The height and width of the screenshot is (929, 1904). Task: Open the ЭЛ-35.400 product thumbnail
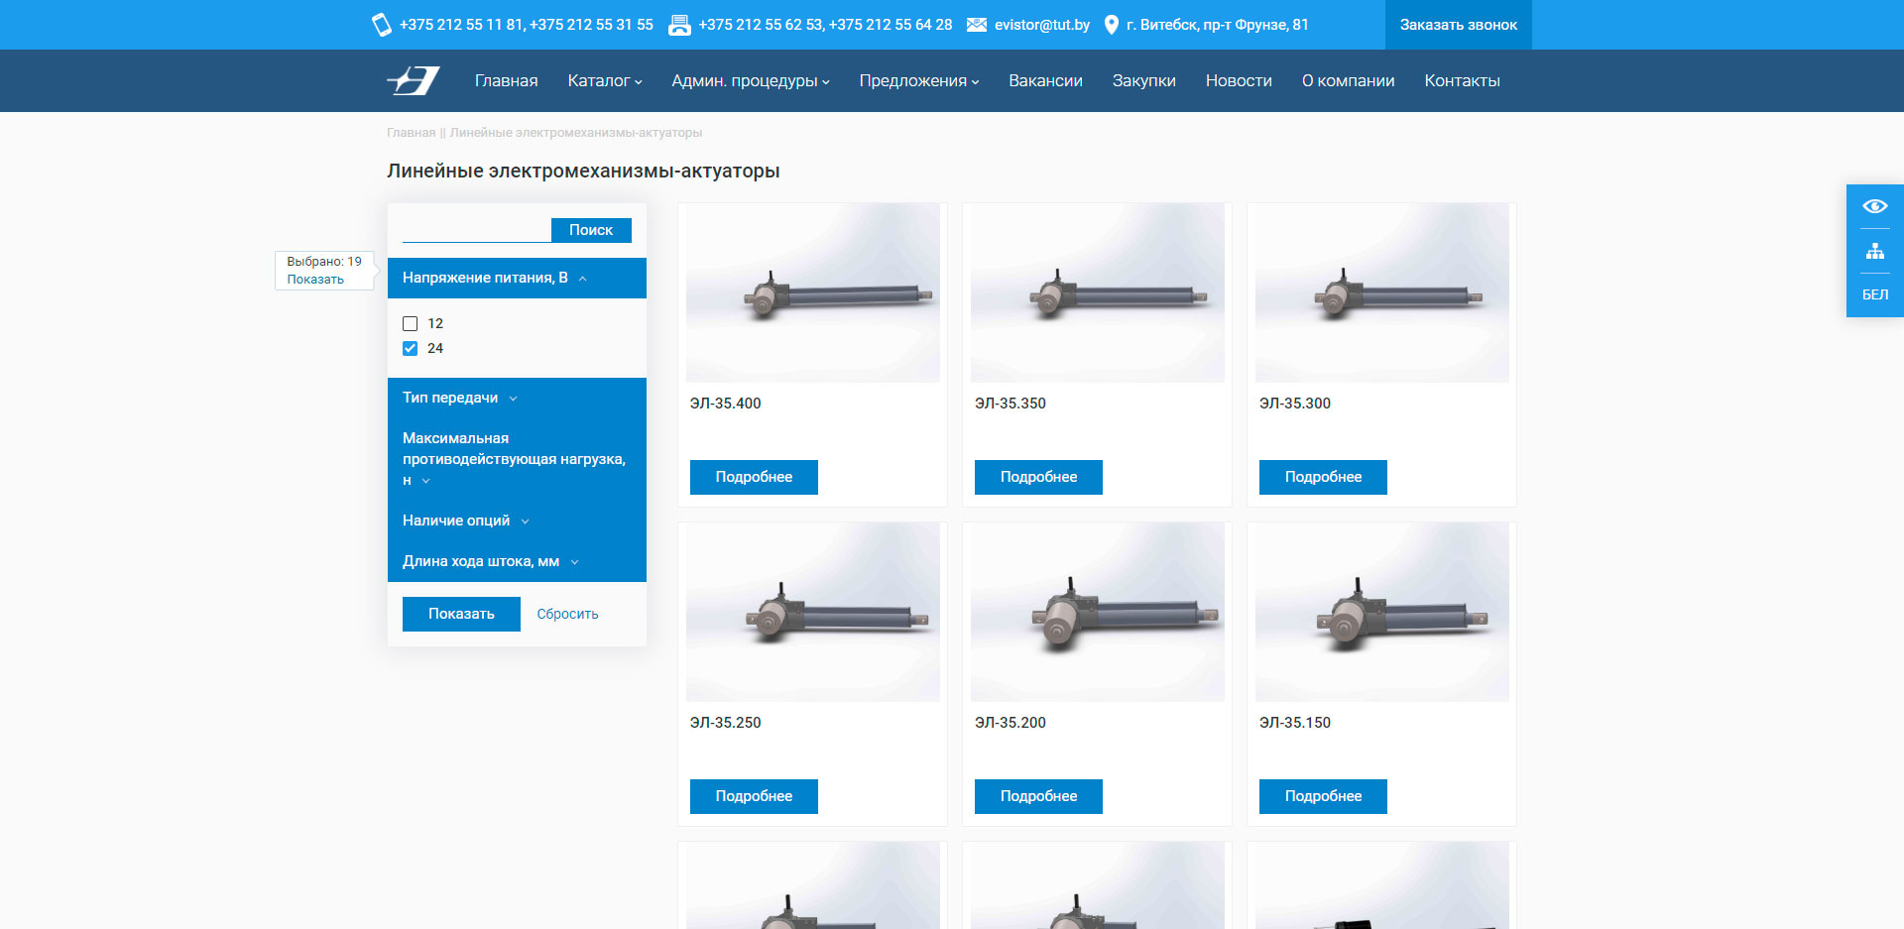pos(812,292)
